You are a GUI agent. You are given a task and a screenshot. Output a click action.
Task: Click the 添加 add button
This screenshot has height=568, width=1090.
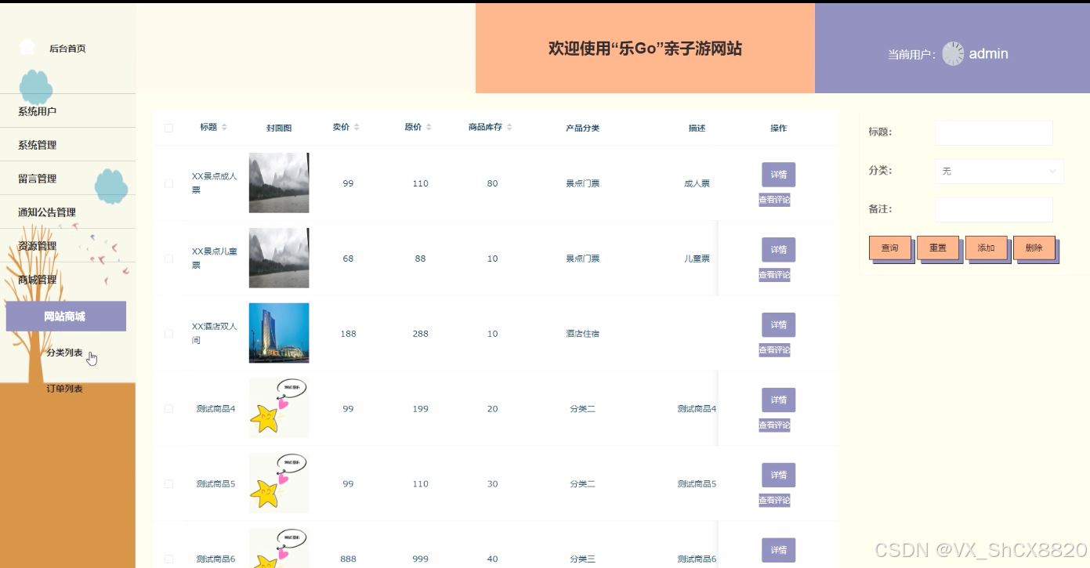pos(986,248)
